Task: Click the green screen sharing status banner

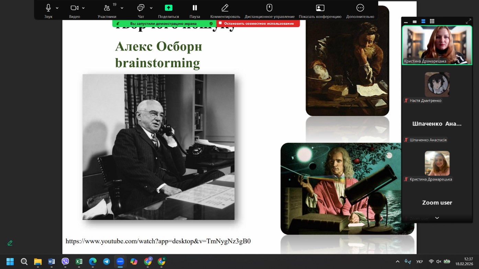Action: 164,23
